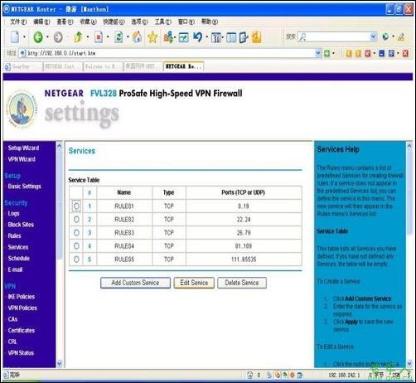Image resolution: width=416 pixels, height=383 pixels.
Task: Click the navigation sidebar scrollbar down arrow
Action: click(x=59, y=363)
